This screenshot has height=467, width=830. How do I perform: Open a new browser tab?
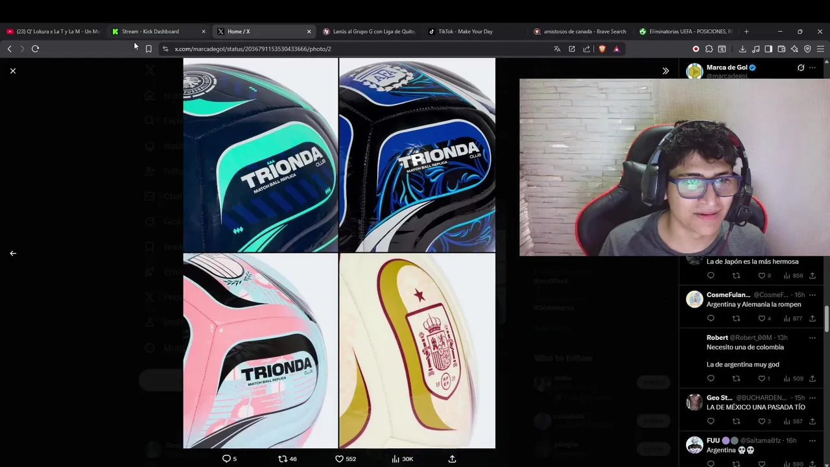click(x=746, y=31)
